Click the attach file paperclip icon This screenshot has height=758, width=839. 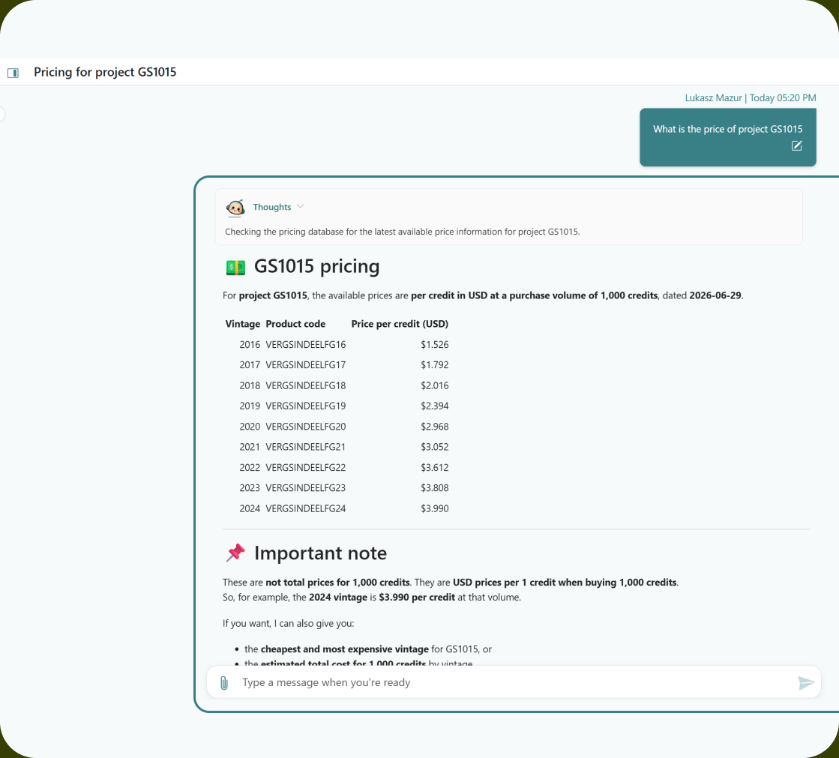(x=224, y=682)
